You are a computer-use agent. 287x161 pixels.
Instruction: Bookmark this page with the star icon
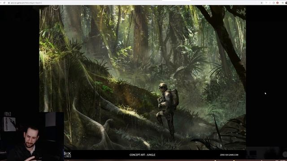pyautogui.click(x=262, y=3)
